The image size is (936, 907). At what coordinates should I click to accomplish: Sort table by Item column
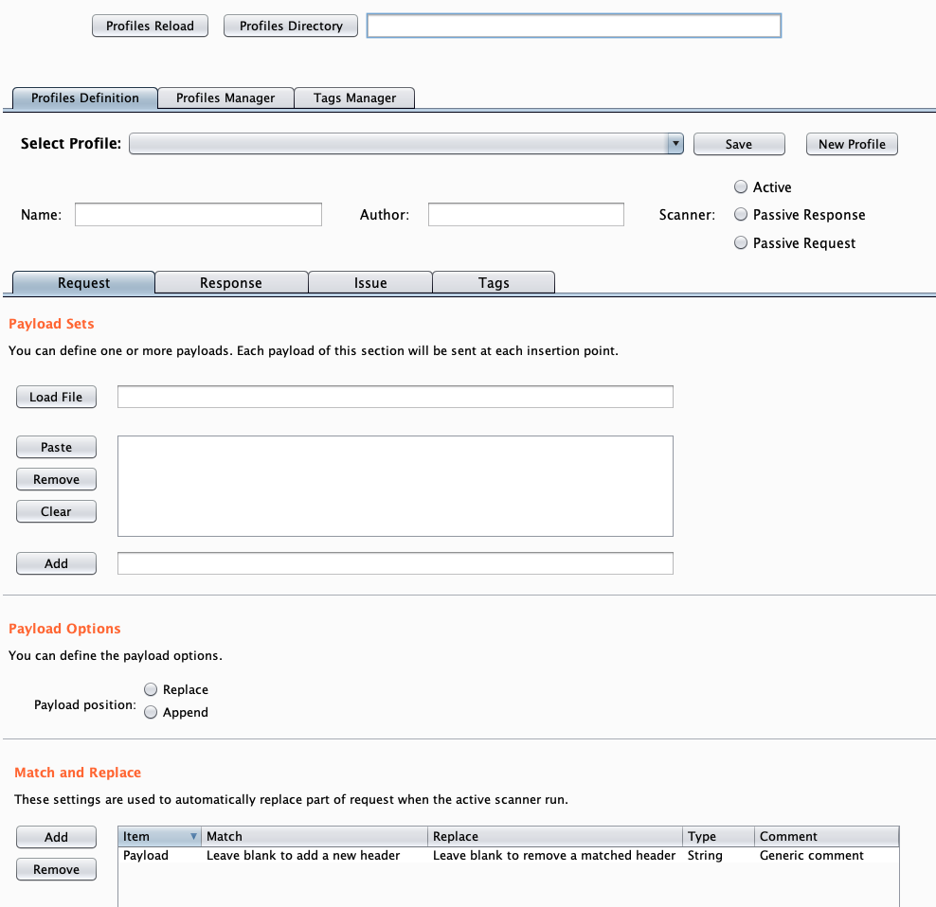(x=159, y=837)
